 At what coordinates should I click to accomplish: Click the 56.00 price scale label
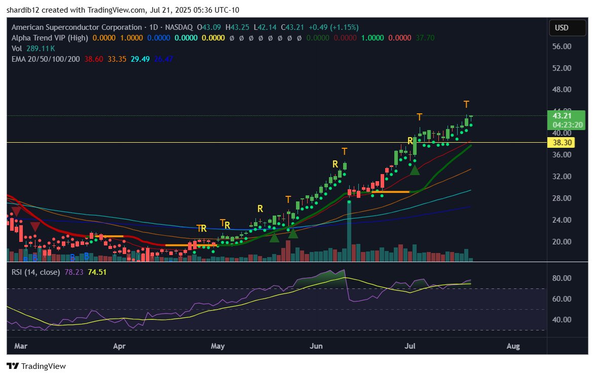(x=562, y=46)
